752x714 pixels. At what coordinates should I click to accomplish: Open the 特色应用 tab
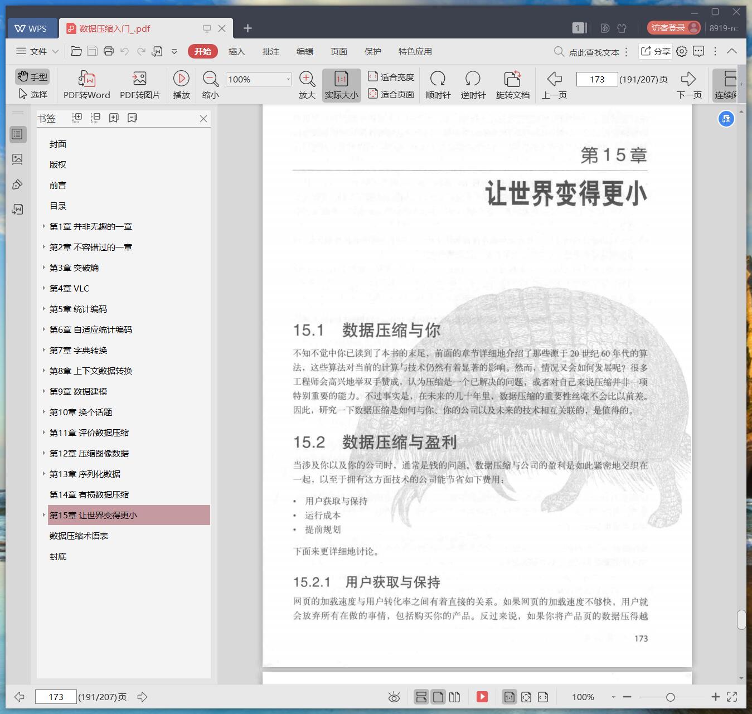click(x=415, y=51)
